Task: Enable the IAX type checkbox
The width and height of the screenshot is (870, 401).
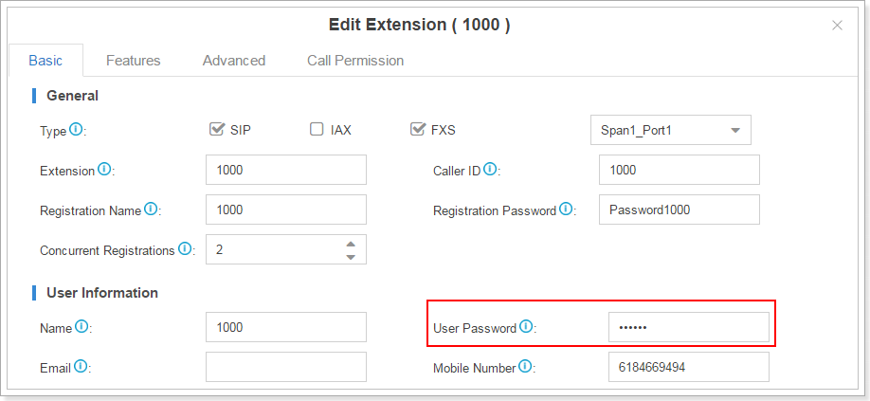Action: tap(317, 129)
